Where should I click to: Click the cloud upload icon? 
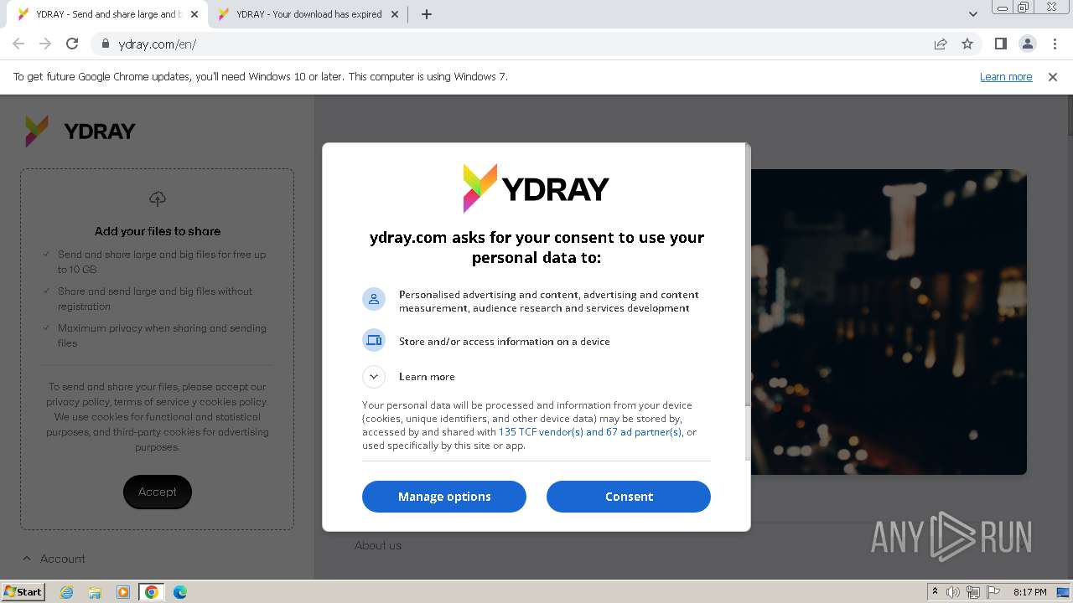[x=158, y=198]
